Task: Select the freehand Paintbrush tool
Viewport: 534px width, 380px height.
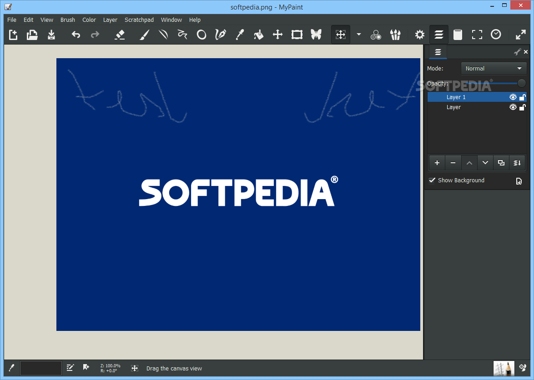Action: [144, 35]
